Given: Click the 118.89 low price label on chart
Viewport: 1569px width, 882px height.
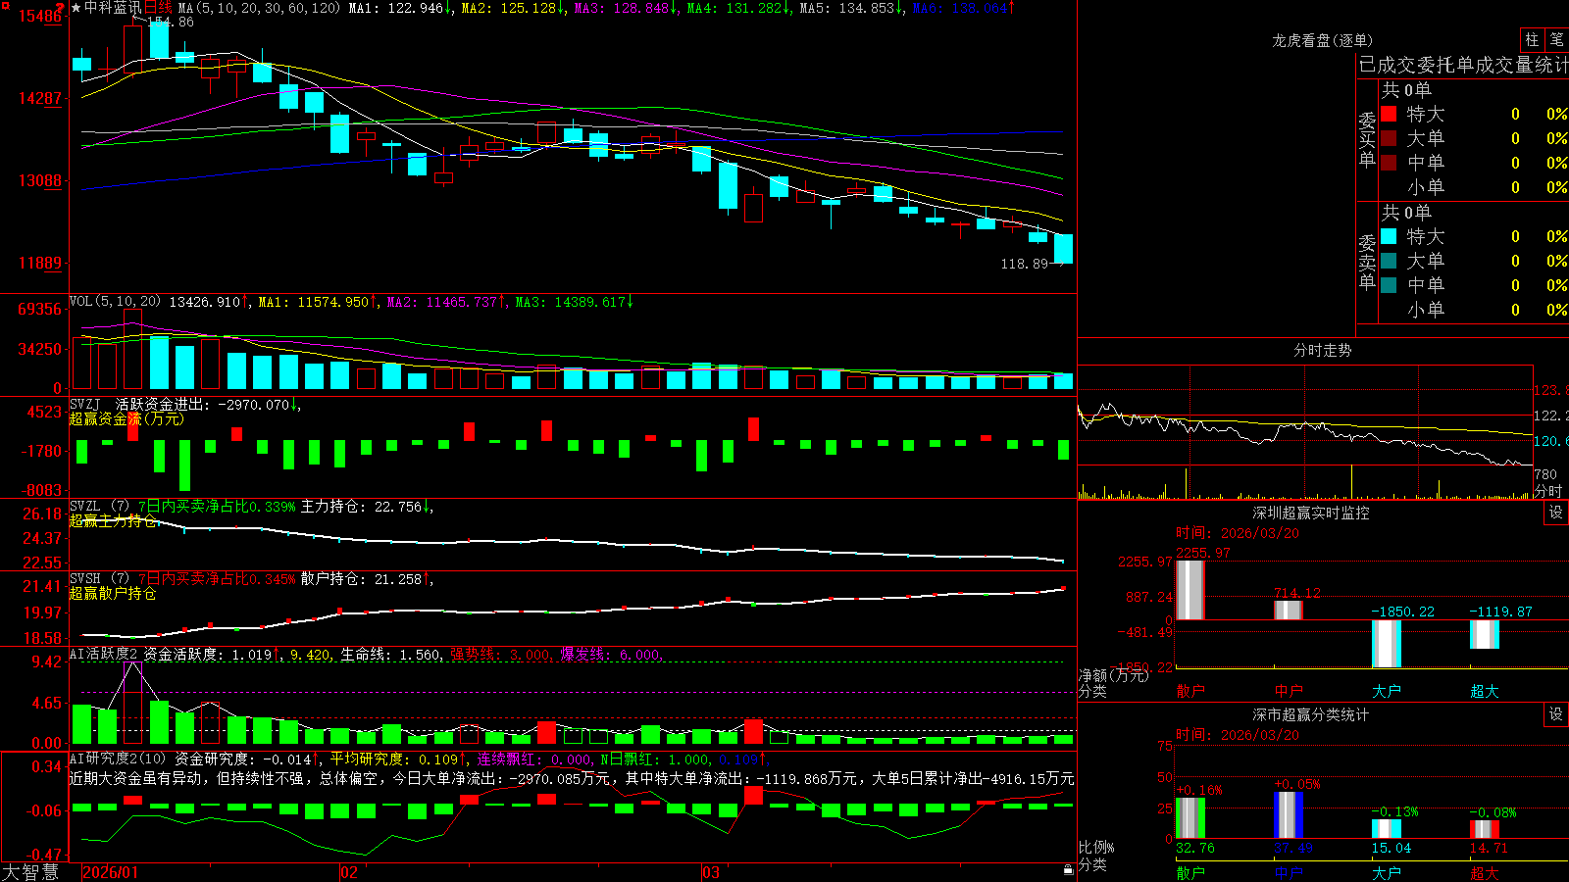Looking at the screenshot, I should 1025,264.
